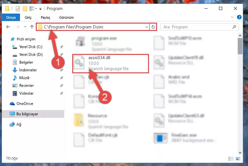Viewport: 248px width, 166px height.
Task: Click the search magnifier icon
Action: pyautogui.click(x=234, y=27)
